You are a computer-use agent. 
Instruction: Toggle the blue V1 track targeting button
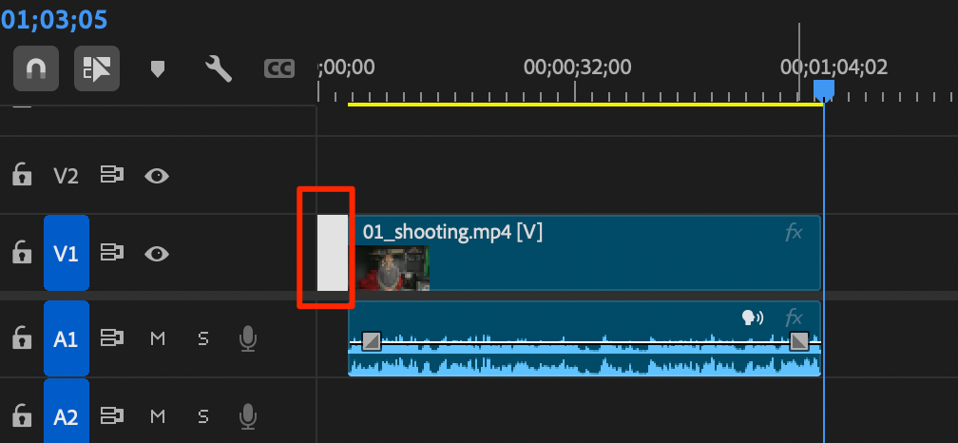coord(66,253)
